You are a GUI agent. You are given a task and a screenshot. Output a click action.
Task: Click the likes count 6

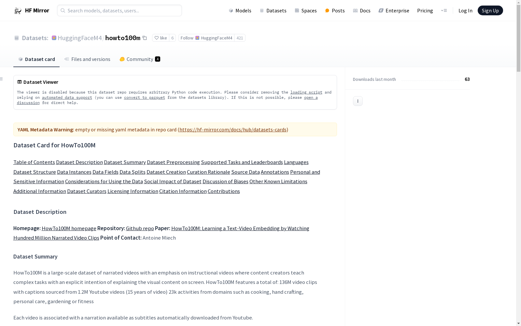(x=173, y=38)
